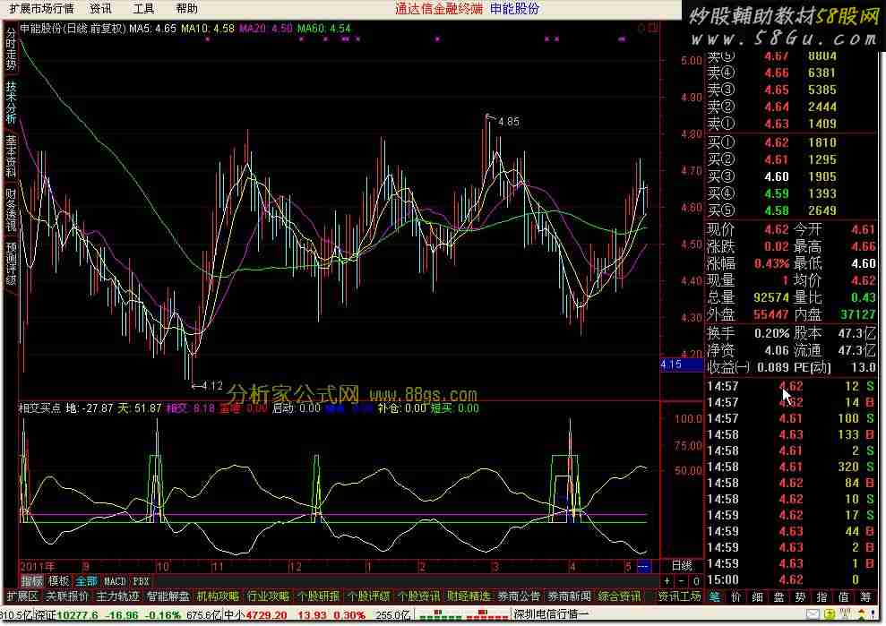
Task: Open 财经精选
Action: 469,596
